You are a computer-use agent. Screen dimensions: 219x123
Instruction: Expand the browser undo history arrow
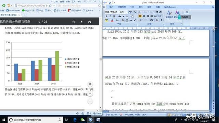[12, 5]
